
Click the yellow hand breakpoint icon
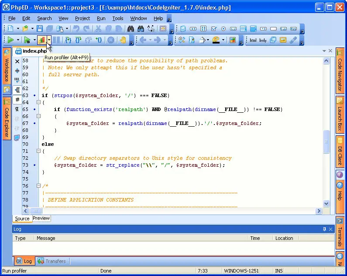point(123,40)
